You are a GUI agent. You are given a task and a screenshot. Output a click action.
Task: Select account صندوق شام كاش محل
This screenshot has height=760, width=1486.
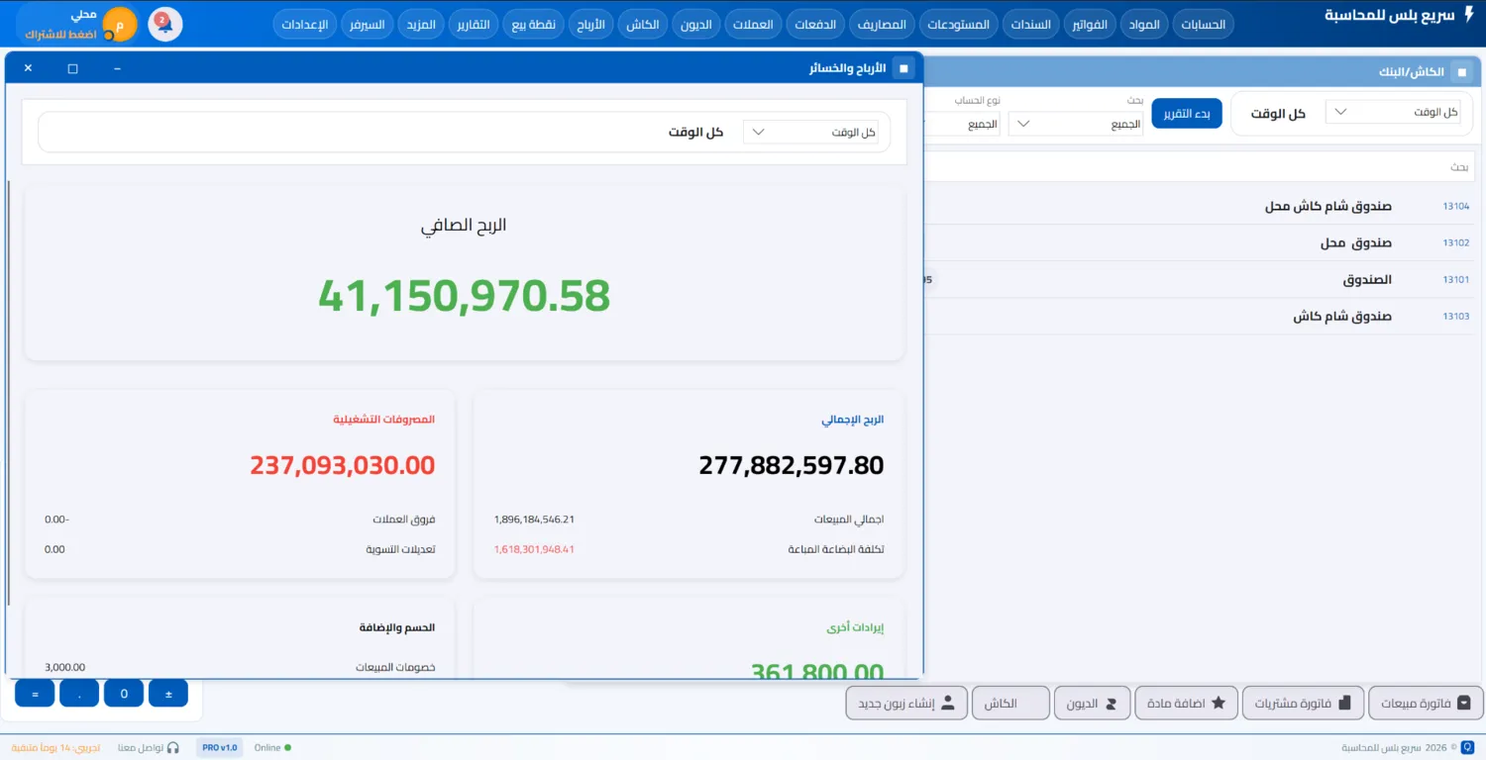tap(1327, 207)
